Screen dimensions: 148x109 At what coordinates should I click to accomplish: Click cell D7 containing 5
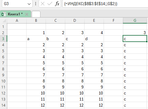click(75, 63)
